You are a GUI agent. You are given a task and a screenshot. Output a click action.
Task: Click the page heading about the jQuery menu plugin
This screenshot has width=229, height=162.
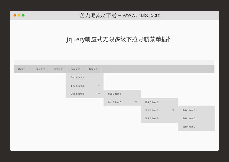click(x=120, y=40)
